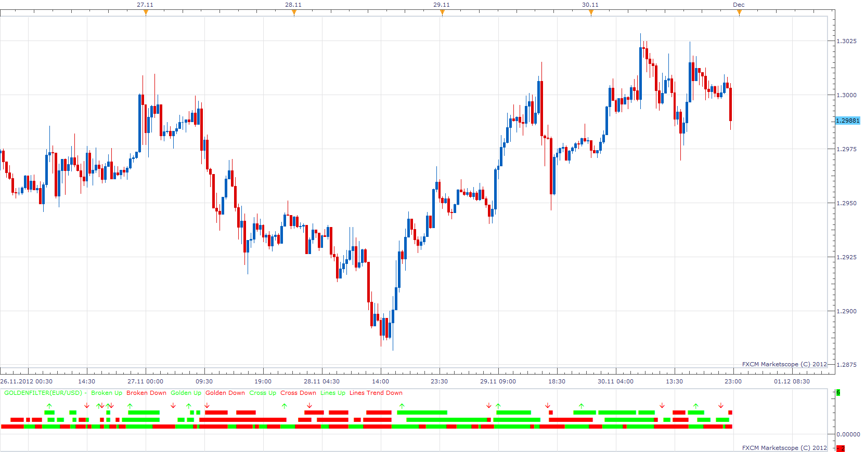
Task: Click the green 6 indicator value label
Action: tap(838, 393)
